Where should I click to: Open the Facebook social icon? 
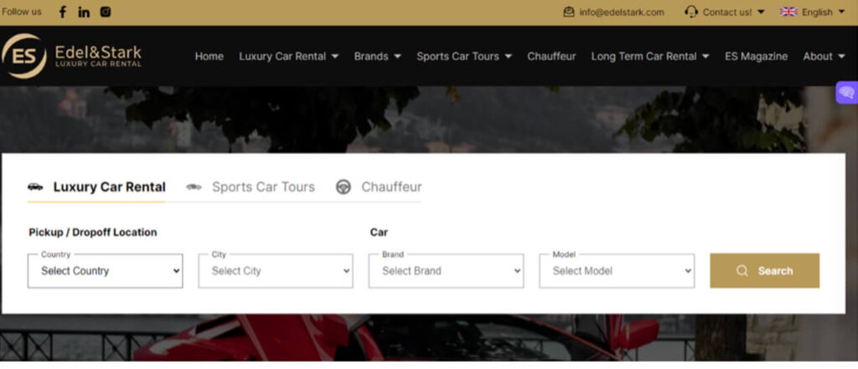coord(62,12)
